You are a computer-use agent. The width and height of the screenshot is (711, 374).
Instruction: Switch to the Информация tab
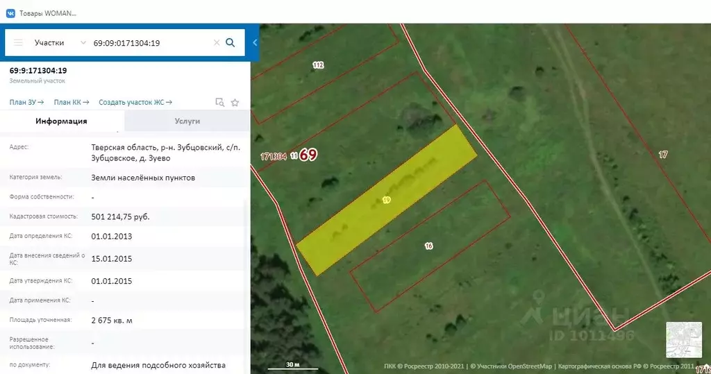pos(62,121)
